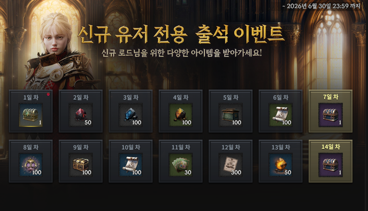Screen dimensions: 368x211
Task: Click the 신규 유저 전용 출석 이벤트 title
Action: [x=181, y=35]
